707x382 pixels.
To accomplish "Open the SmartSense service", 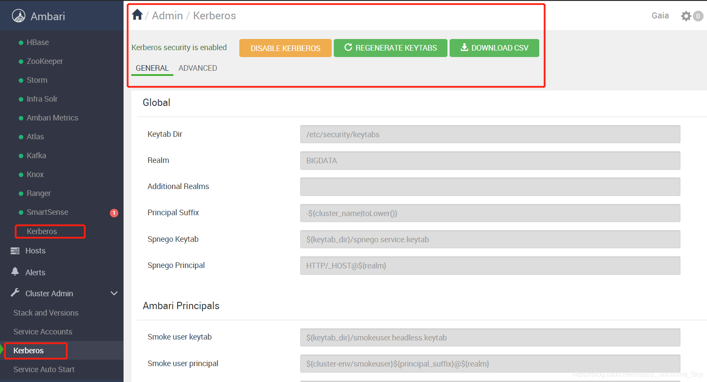I will pyautogui.click(x=47, y=212).
